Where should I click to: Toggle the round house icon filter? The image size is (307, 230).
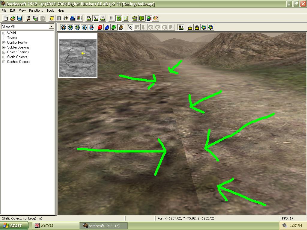(x=64, y=28)
